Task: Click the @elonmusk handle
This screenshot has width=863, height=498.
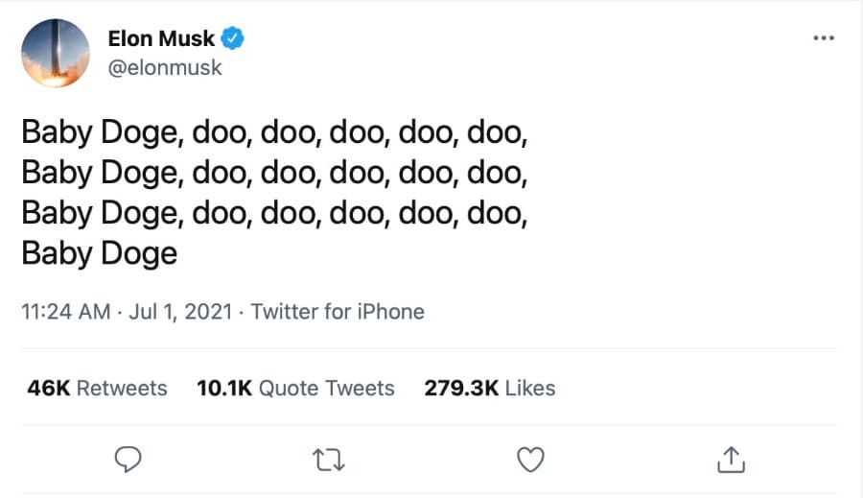Action: pos(165,68)
